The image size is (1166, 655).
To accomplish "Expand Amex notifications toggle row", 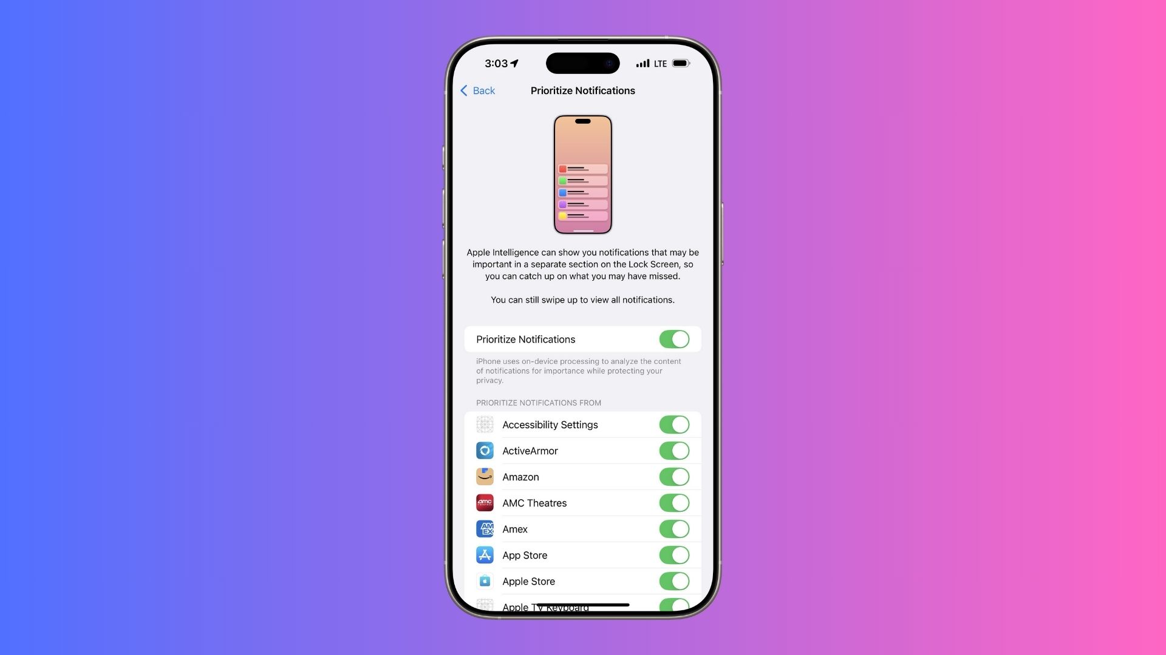I will (x=583, y=529).
